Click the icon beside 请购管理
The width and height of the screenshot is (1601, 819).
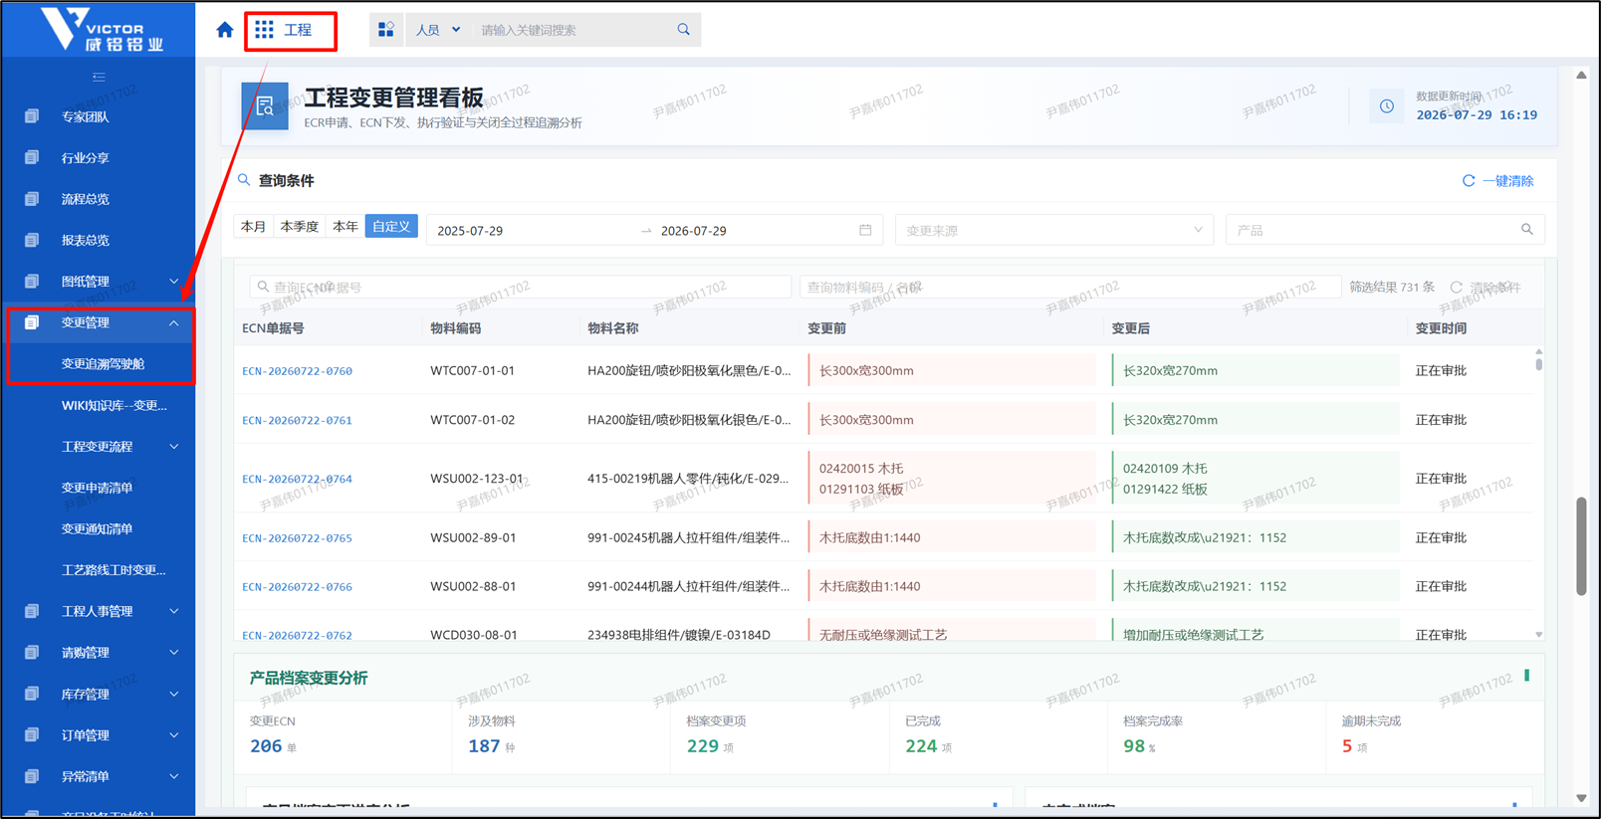click(x=32, y=653)
